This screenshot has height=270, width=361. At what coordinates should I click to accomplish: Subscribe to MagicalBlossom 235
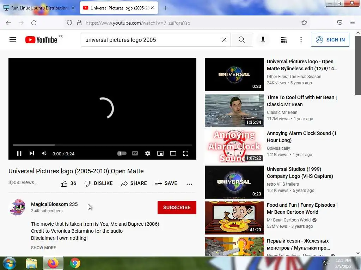pos(177,207)
